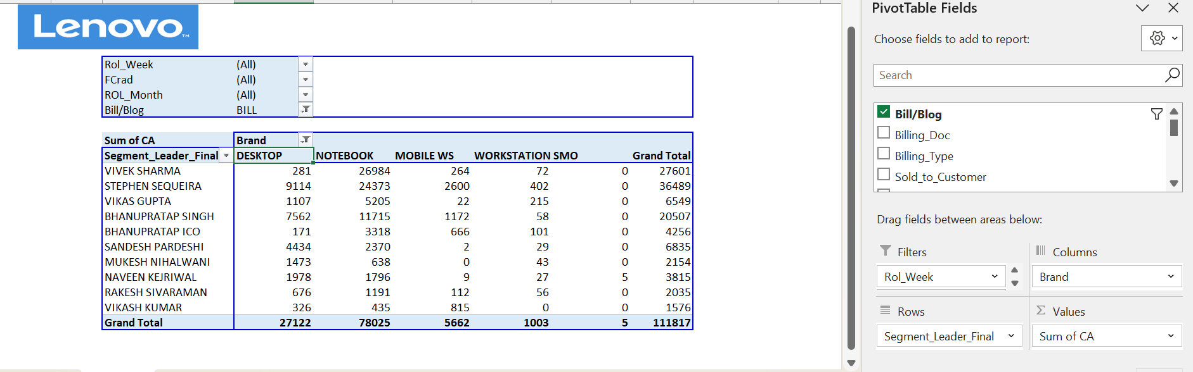Open the PivotTable Fields gear settings menu
The width and height of the screenshot is (1193, 372).
(1161, 39)
